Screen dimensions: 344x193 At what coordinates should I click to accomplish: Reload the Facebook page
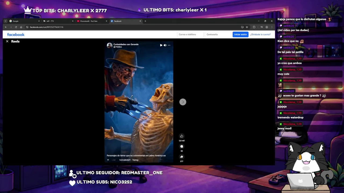tap(16, 27)
